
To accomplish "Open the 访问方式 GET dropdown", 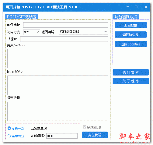I will (x=32, y=32).
